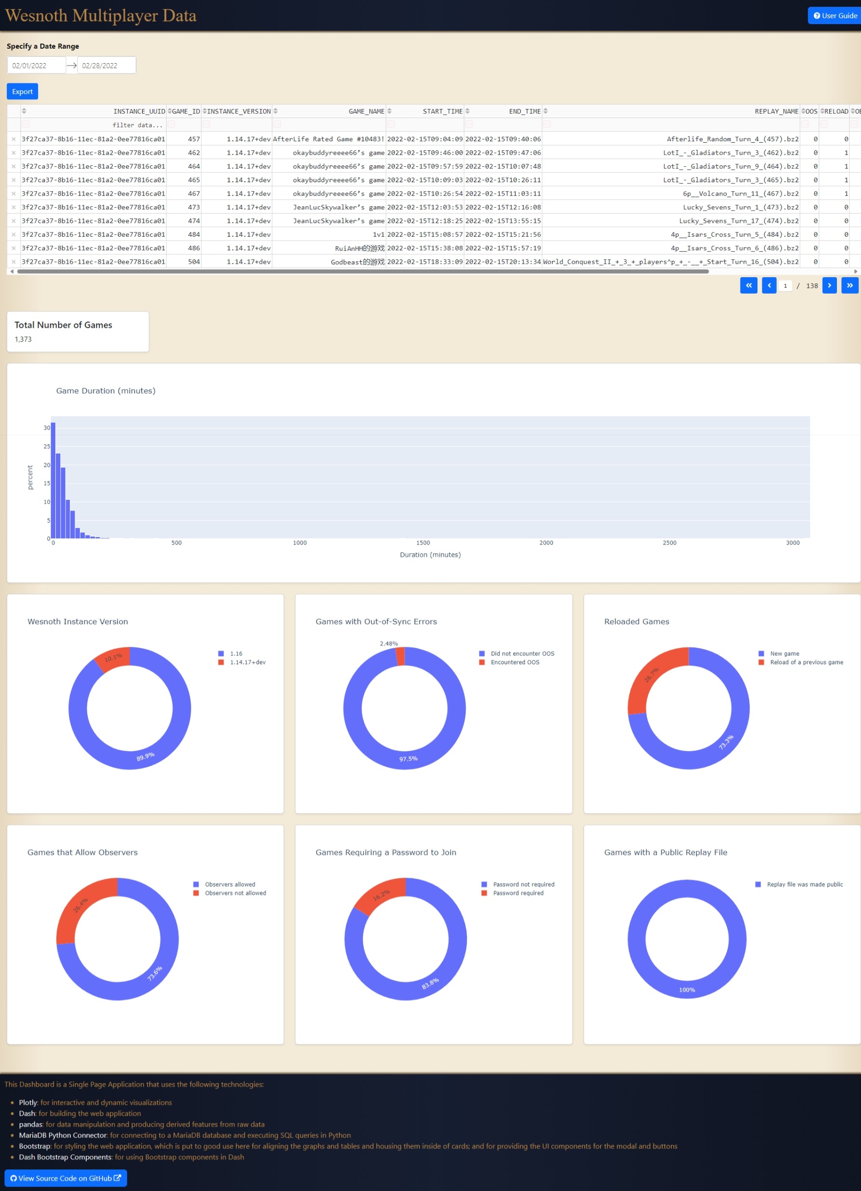Click the Afterlife_Random_Turn_4_(457).bz2 cell

click(671, 139)
